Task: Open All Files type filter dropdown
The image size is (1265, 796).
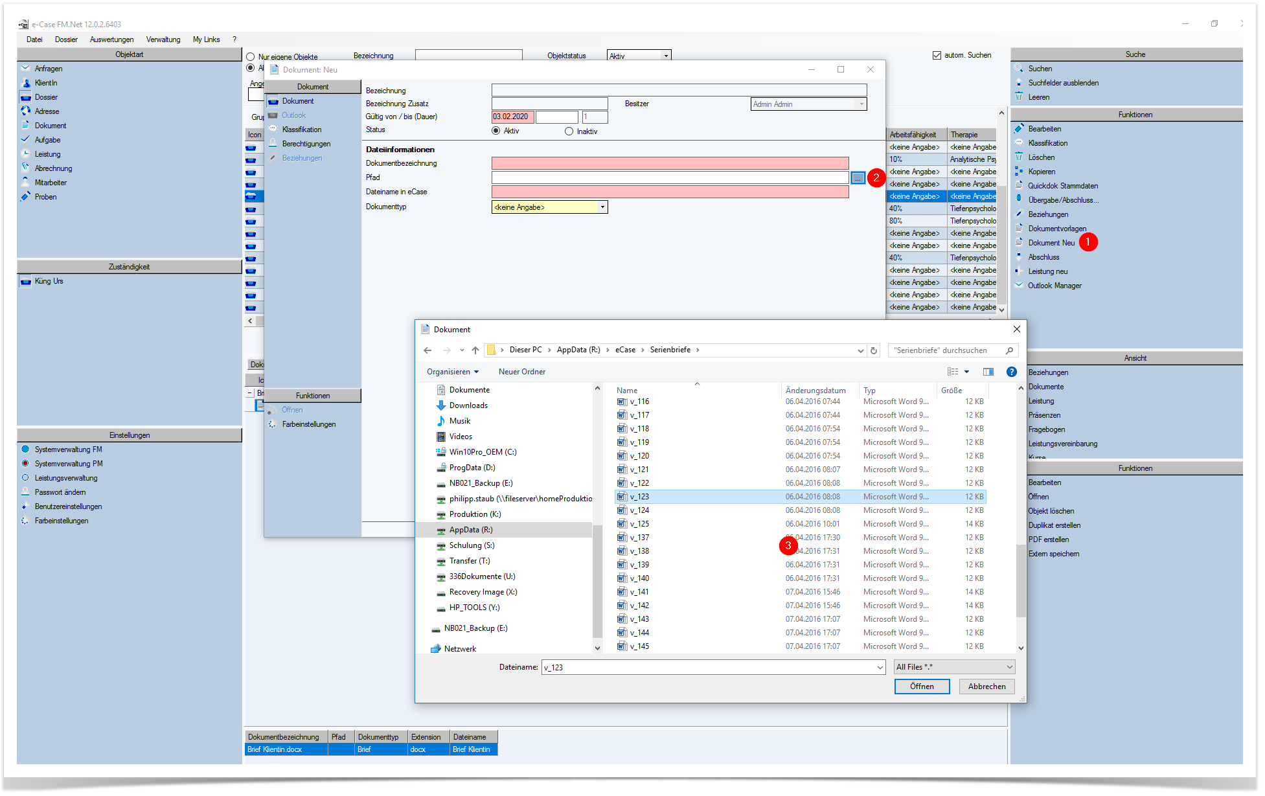Action: pos(954,667)
